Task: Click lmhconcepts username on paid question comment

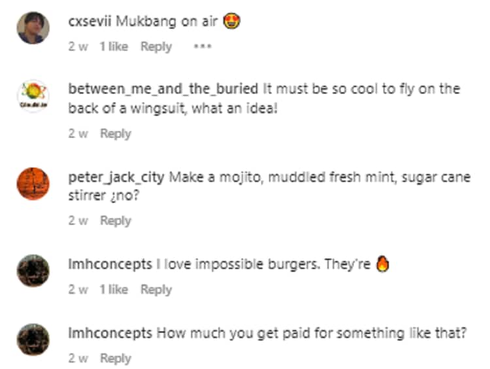Action: [x=110, y=333]
